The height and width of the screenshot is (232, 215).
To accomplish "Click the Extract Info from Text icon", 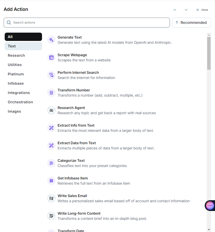I will (51, 128).
